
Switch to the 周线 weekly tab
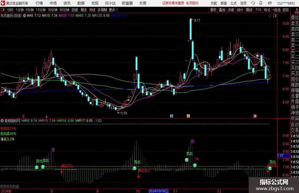click(83, 10)
